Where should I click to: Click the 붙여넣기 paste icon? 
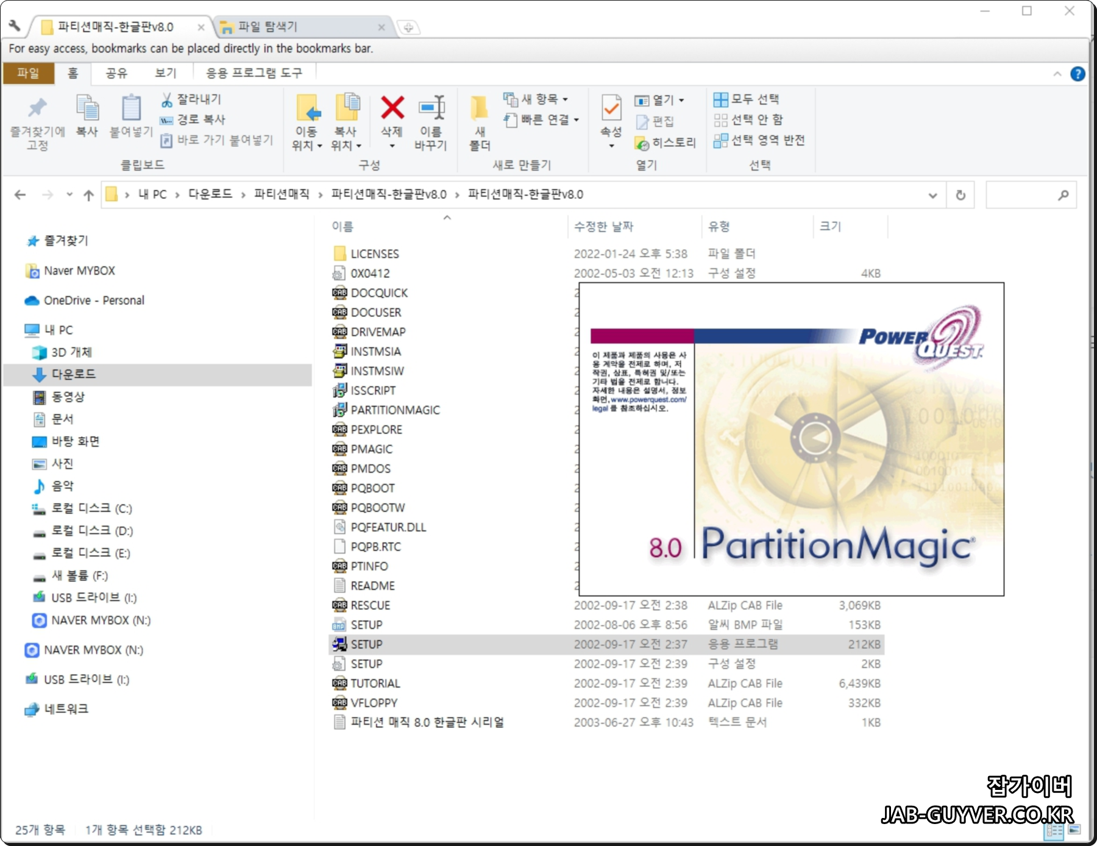click(131, 108)
